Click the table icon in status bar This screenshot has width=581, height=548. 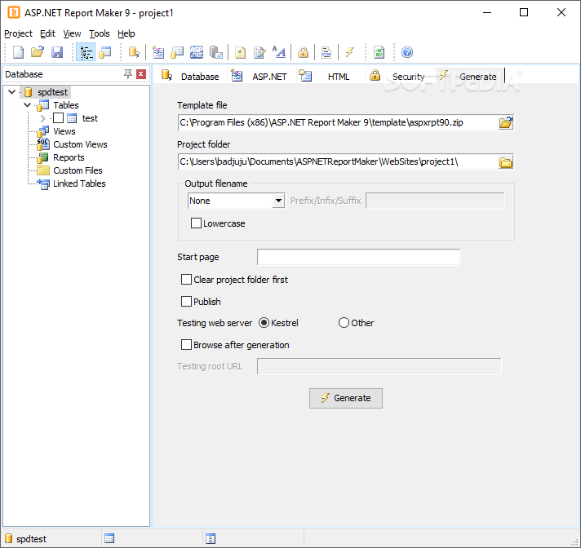coord(109,538)
